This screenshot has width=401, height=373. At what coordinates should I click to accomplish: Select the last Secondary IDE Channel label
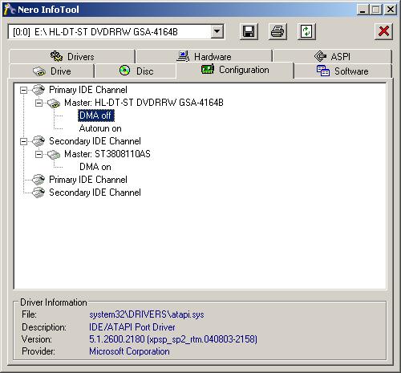coord(95,193)
